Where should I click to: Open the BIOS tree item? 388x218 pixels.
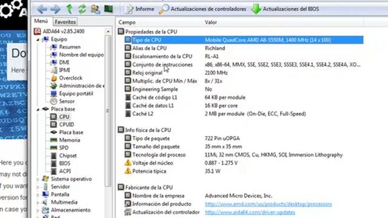(65, 163)
